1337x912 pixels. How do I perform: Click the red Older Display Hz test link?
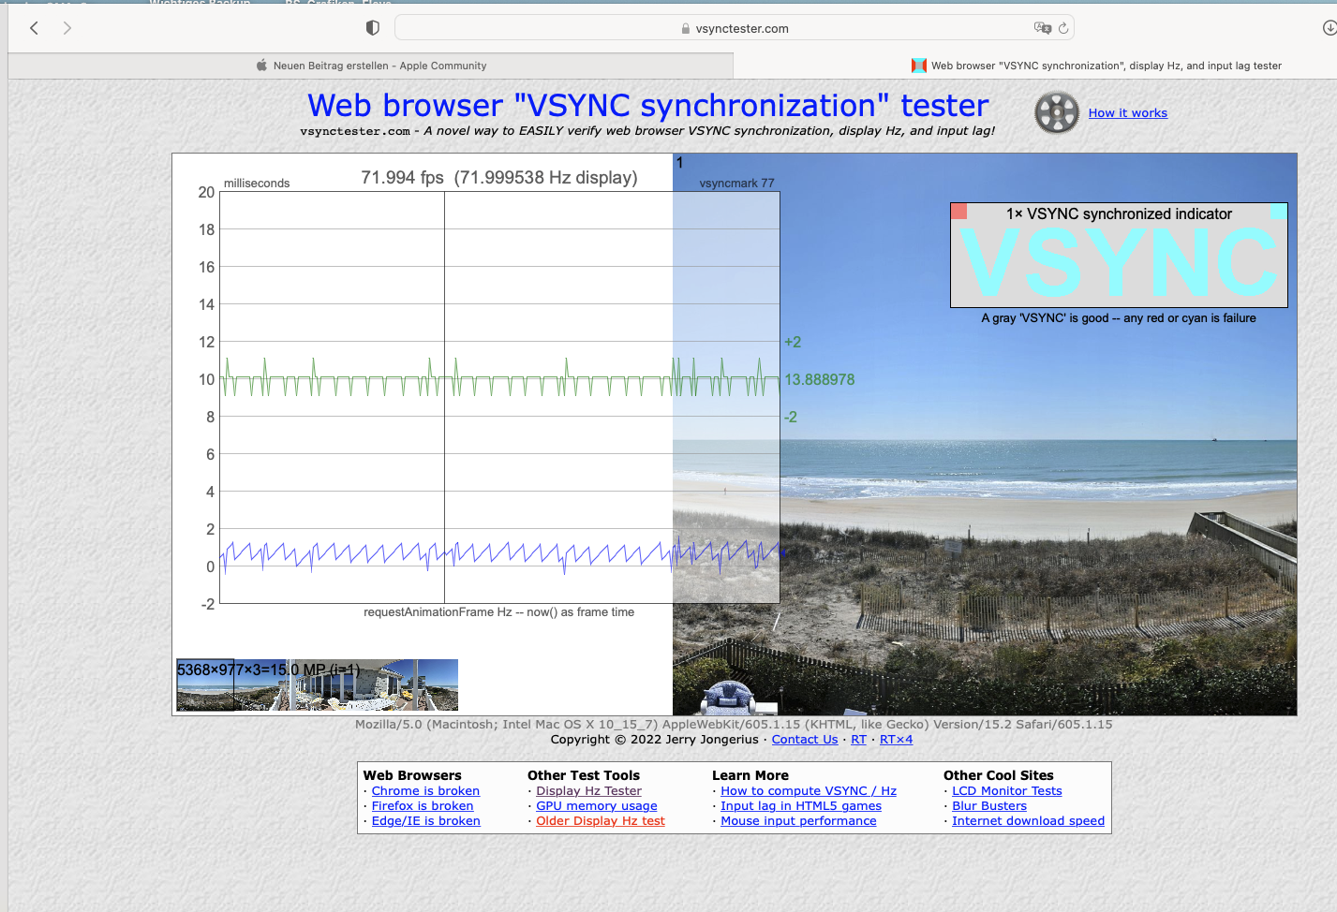coord(600,821)
